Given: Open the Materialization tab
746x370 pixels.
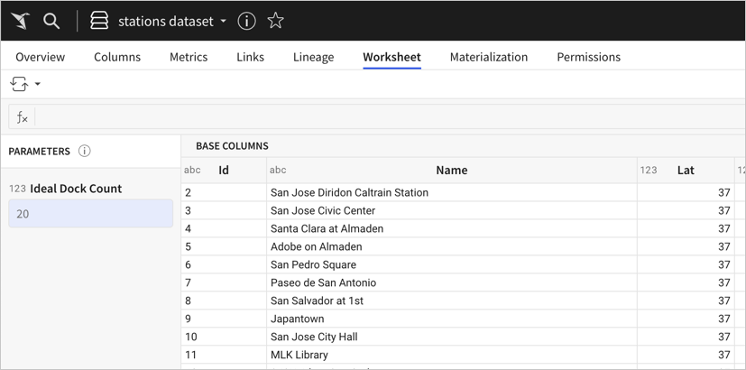Looking at the screenshot, I should 489,57.
